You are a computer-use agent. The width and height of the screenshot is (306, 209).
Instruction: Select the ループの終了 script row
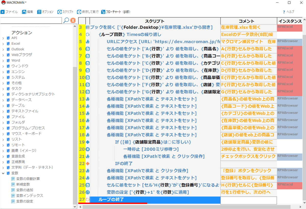click(155, 200)
